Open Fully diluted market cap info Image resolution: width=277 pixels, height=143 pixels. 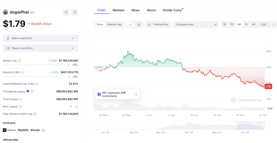click(35, 114)
